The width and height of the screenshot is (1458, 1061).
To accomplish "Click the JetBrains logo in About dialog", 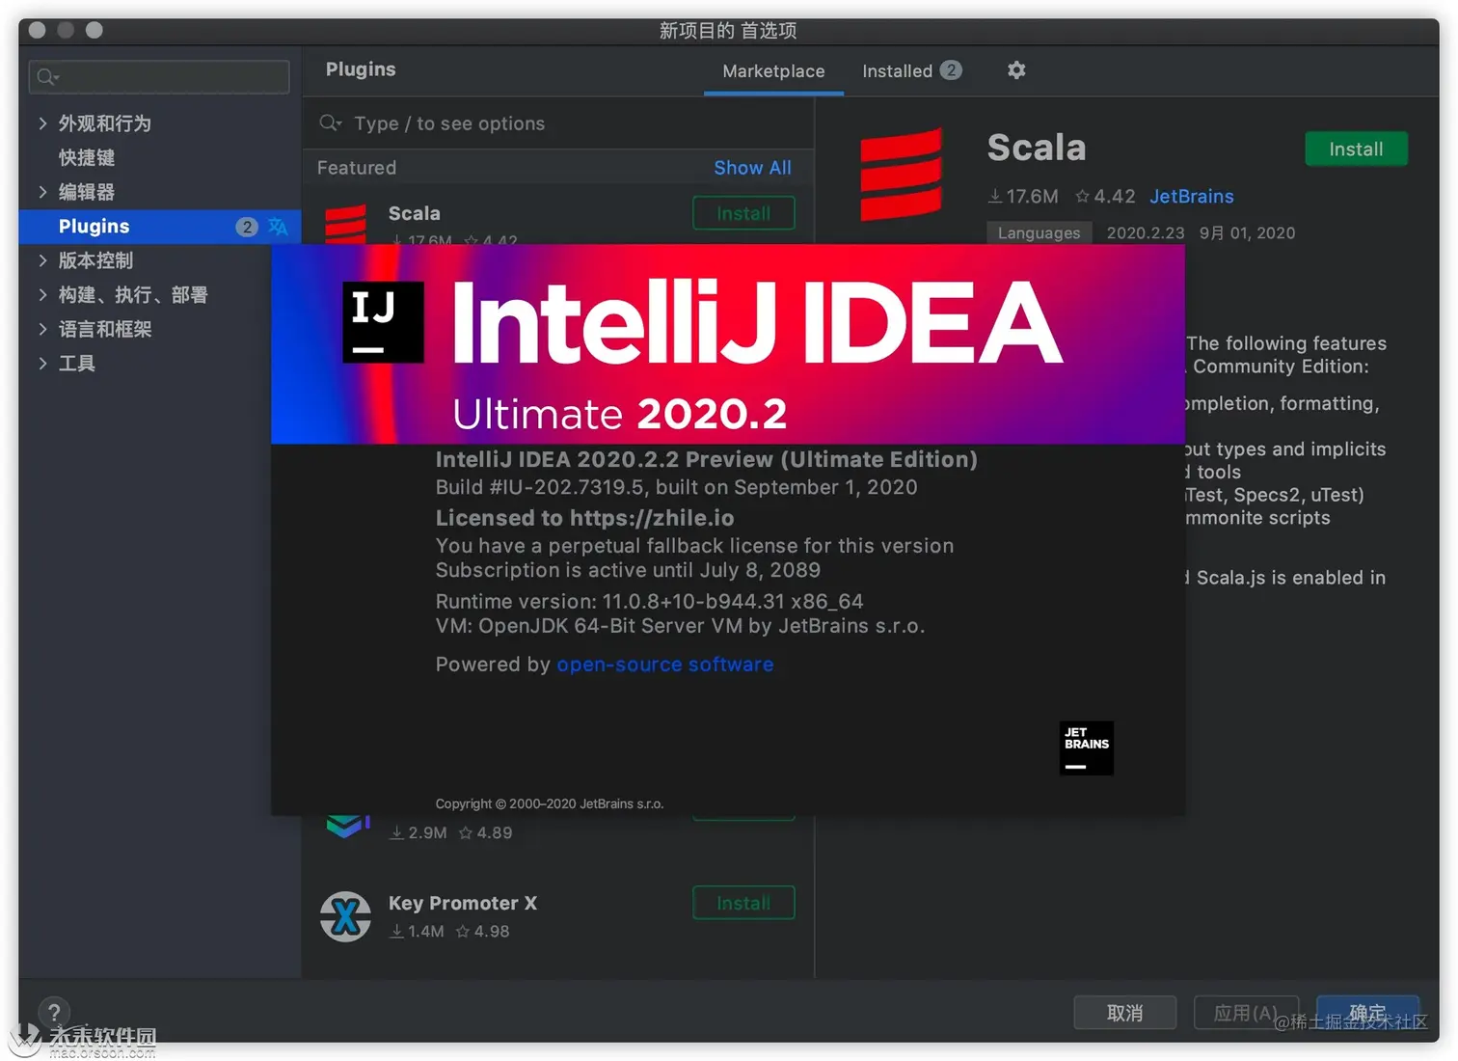I will tap(1086, 748).
